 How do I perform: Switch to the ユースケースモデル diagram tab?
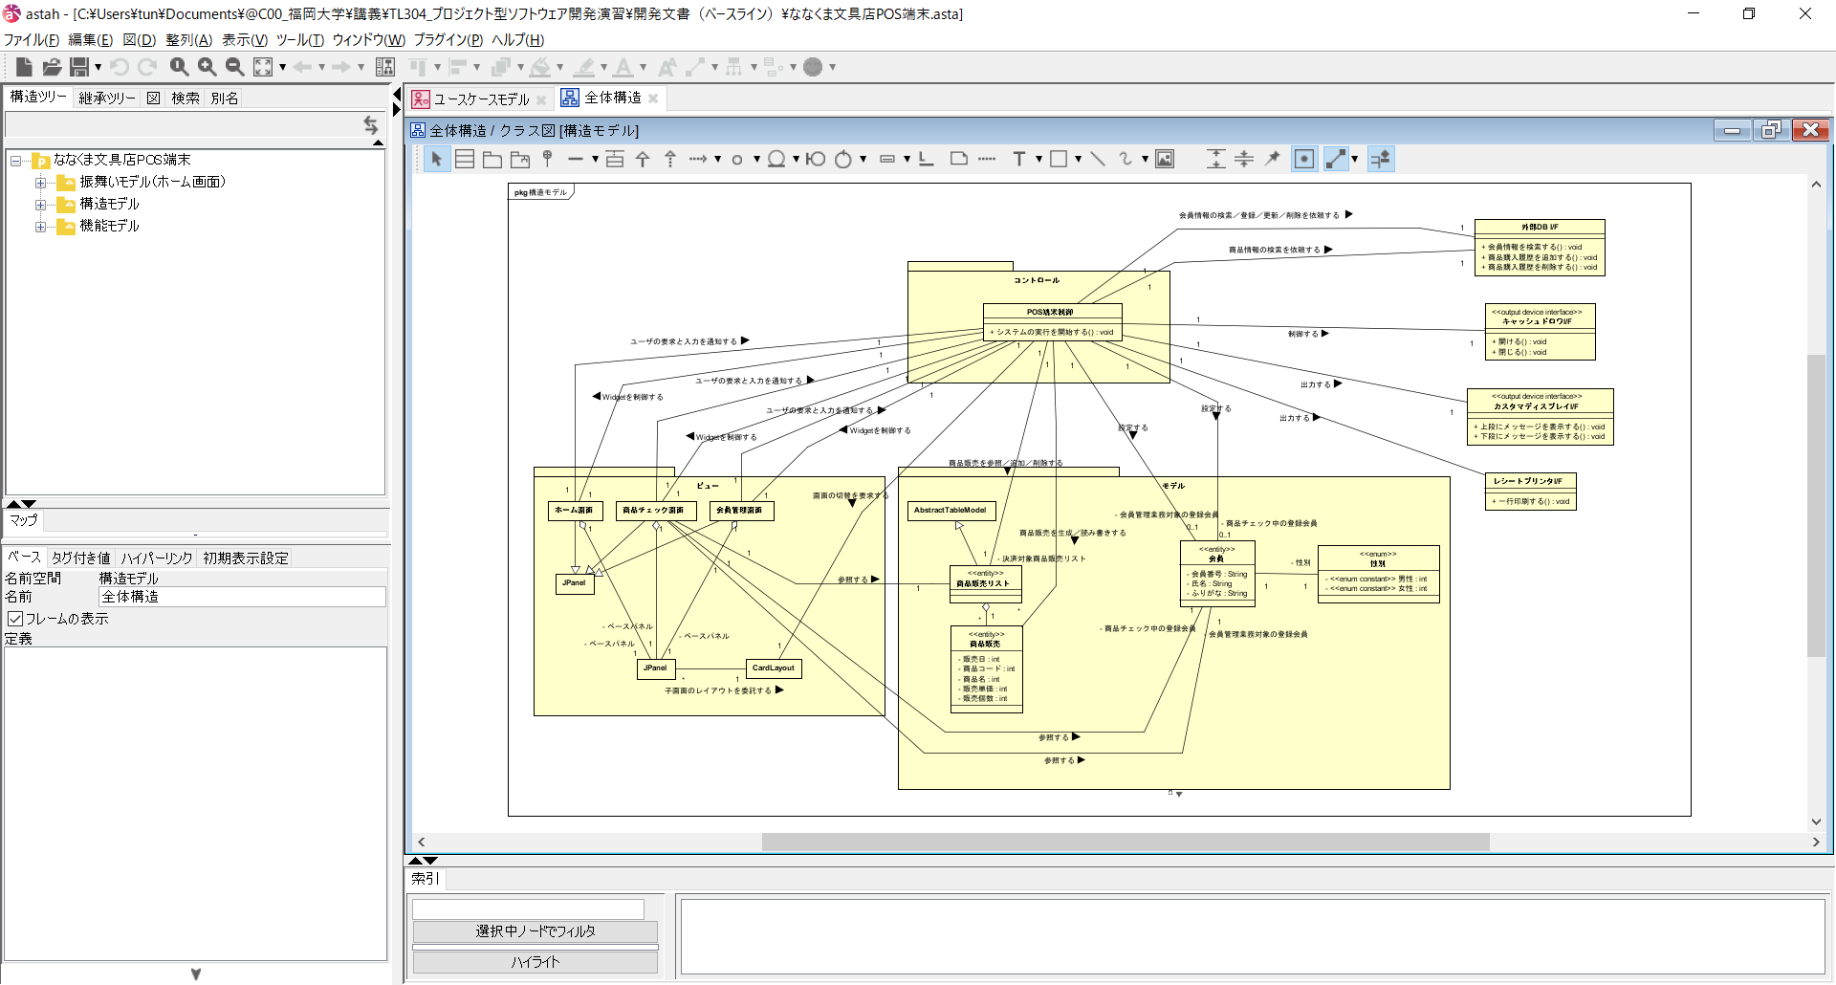(481, 98)
